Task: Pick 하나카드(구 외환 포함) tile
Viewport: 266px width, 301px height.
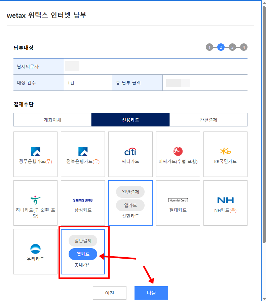Action: [36, 203]
